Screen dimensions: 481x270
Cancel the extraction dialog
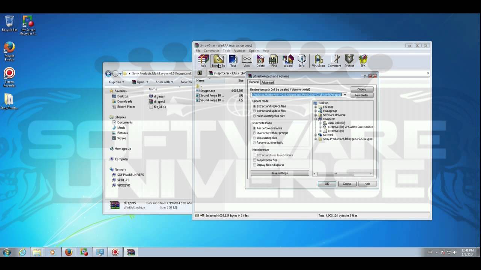(x=347, y=184)
